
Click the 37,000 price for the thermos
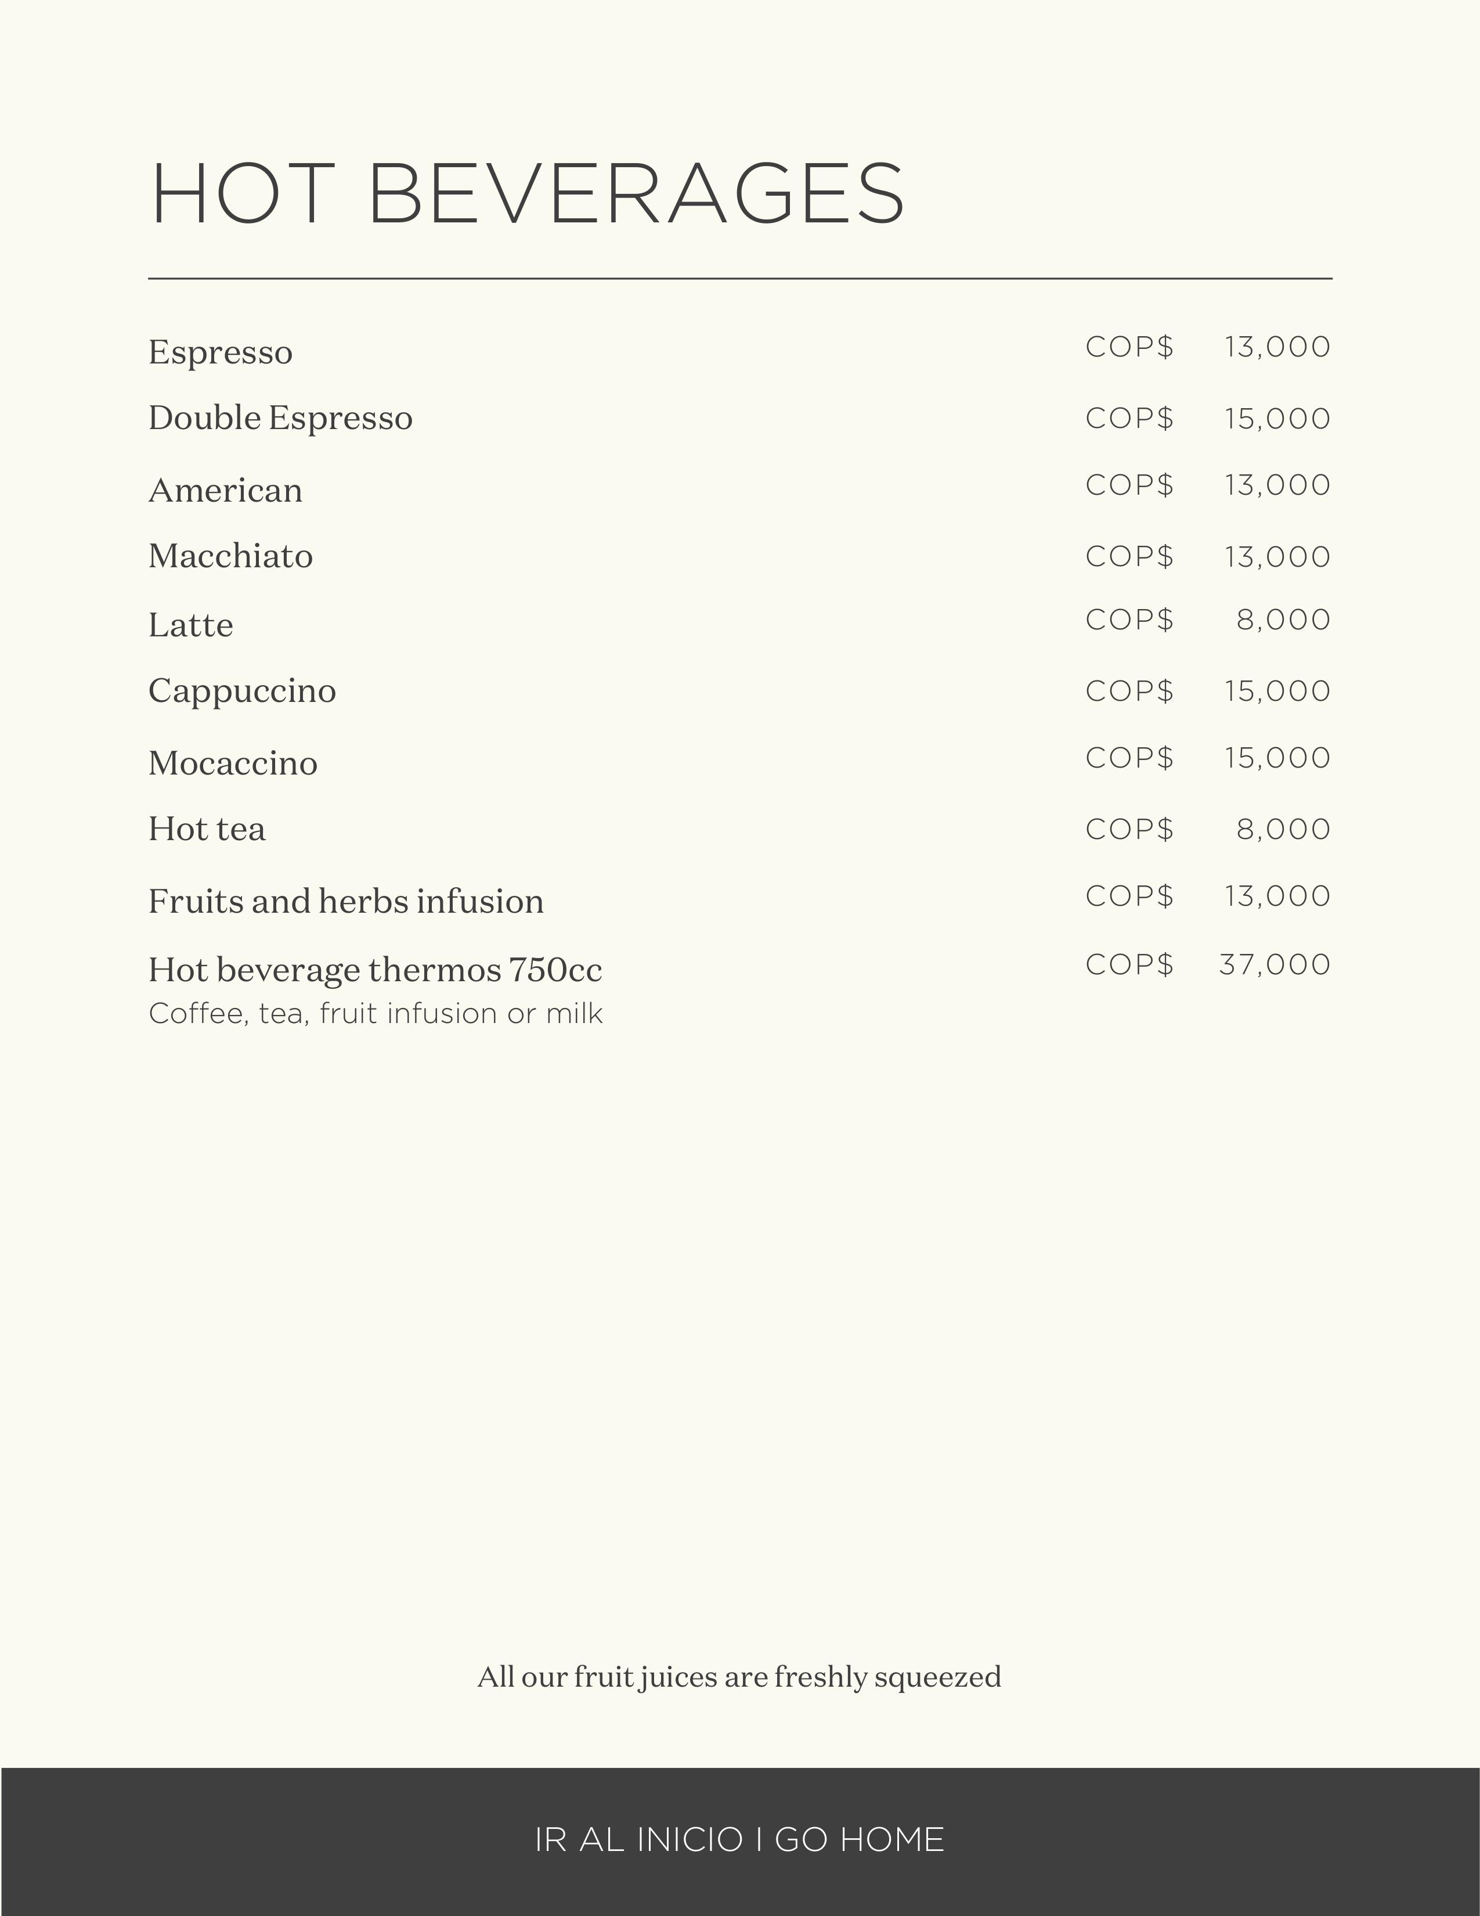pyautogui.click(x=1274, y=965)
